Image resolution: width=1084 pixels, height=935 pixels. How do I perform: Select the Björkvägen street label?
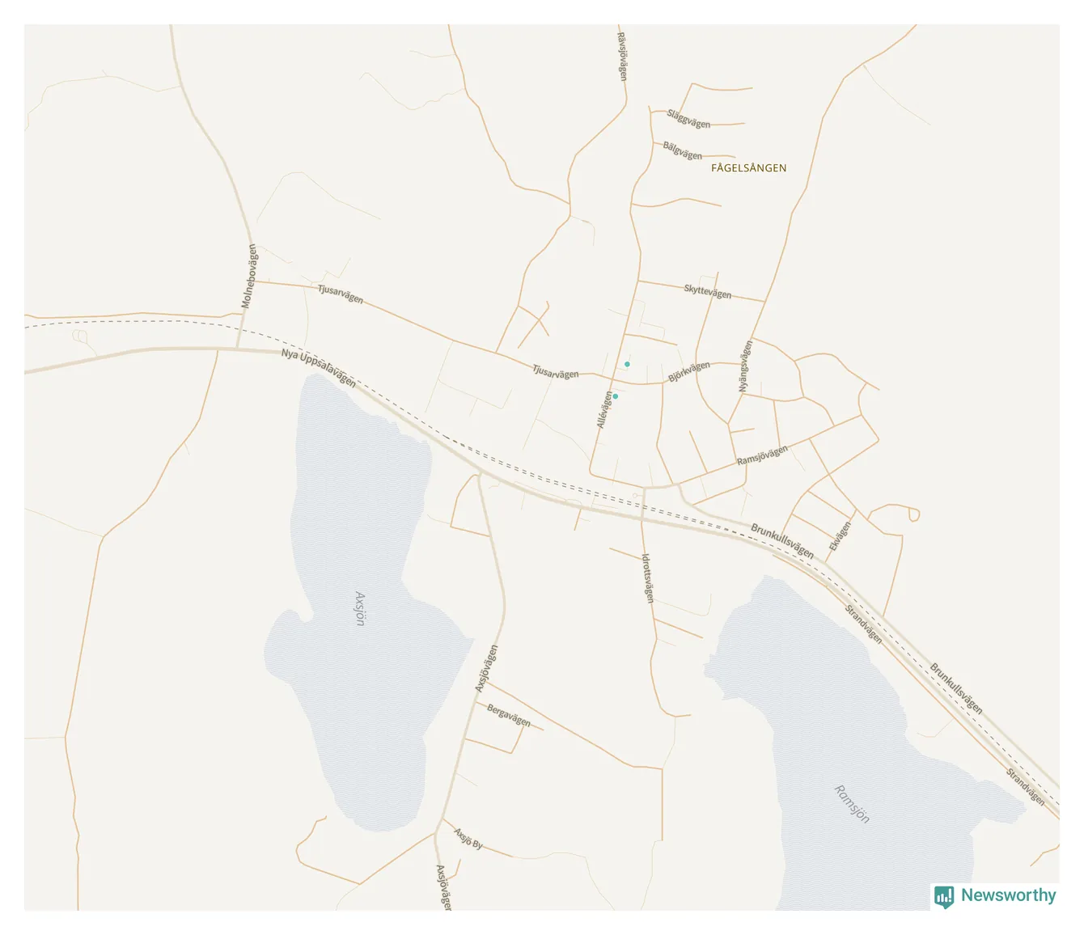(689, 372)
